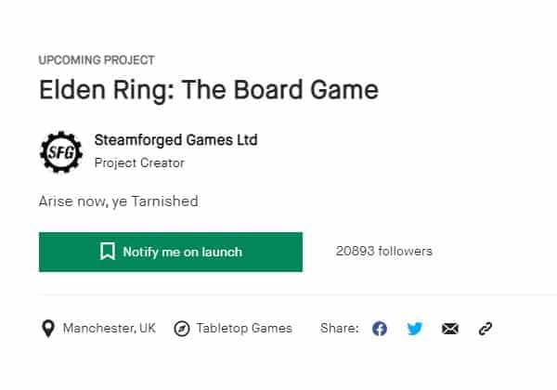Click the UPCOMING PROJECT label
Image resolution: width=557 pixels, height=390 pixels.
[x=97, y=60]
